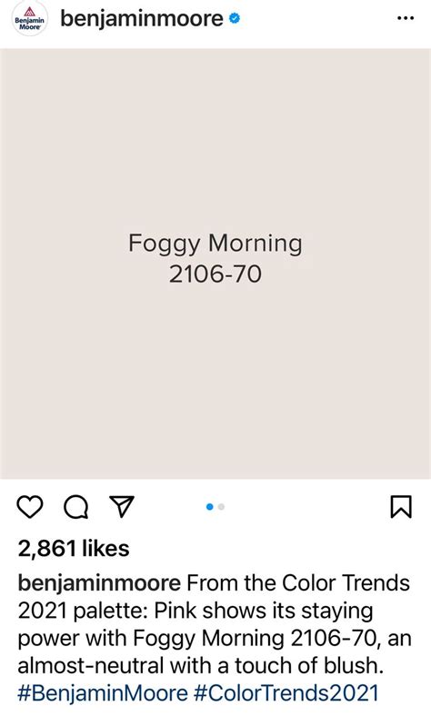Tap the benjaminmoore username in the caption
Viewport: 431px width, 726px height.
[x=99, y=583]
